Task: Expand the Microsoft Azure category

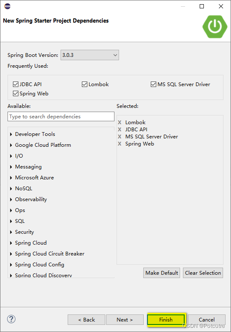Action: click(11, 178)
